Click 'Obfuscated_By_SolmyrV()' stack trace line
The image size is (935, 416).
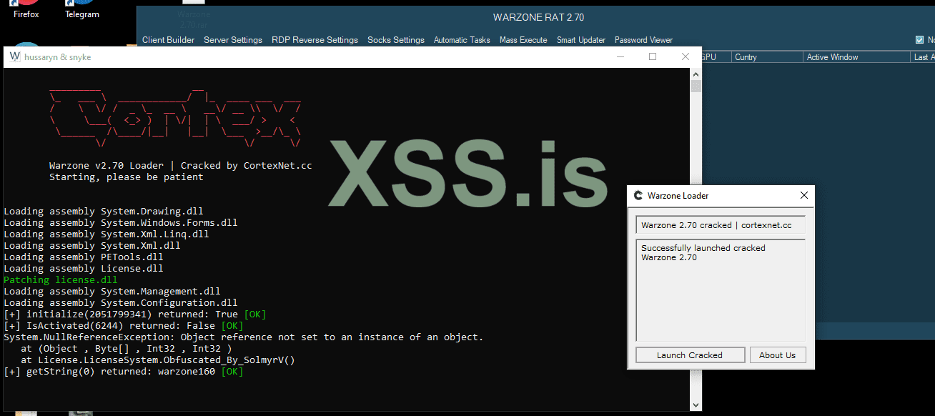coord(157,360)
